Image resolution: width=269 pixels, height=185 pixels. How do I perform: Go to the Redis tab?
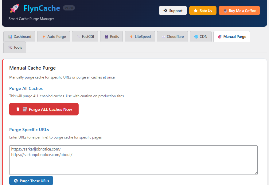point(111,36)
